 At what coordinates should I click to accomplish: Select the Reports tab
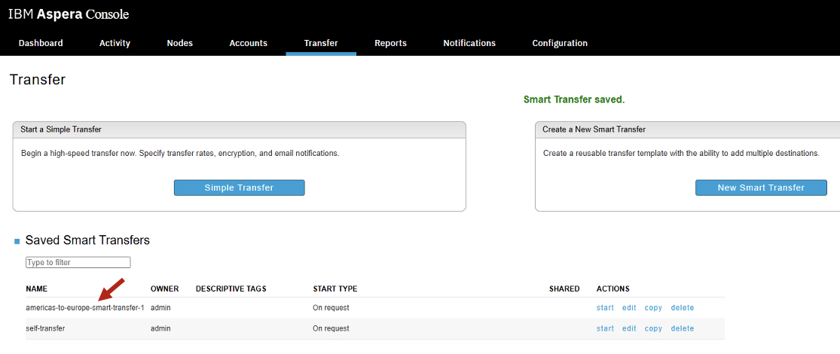click(390, 44)
